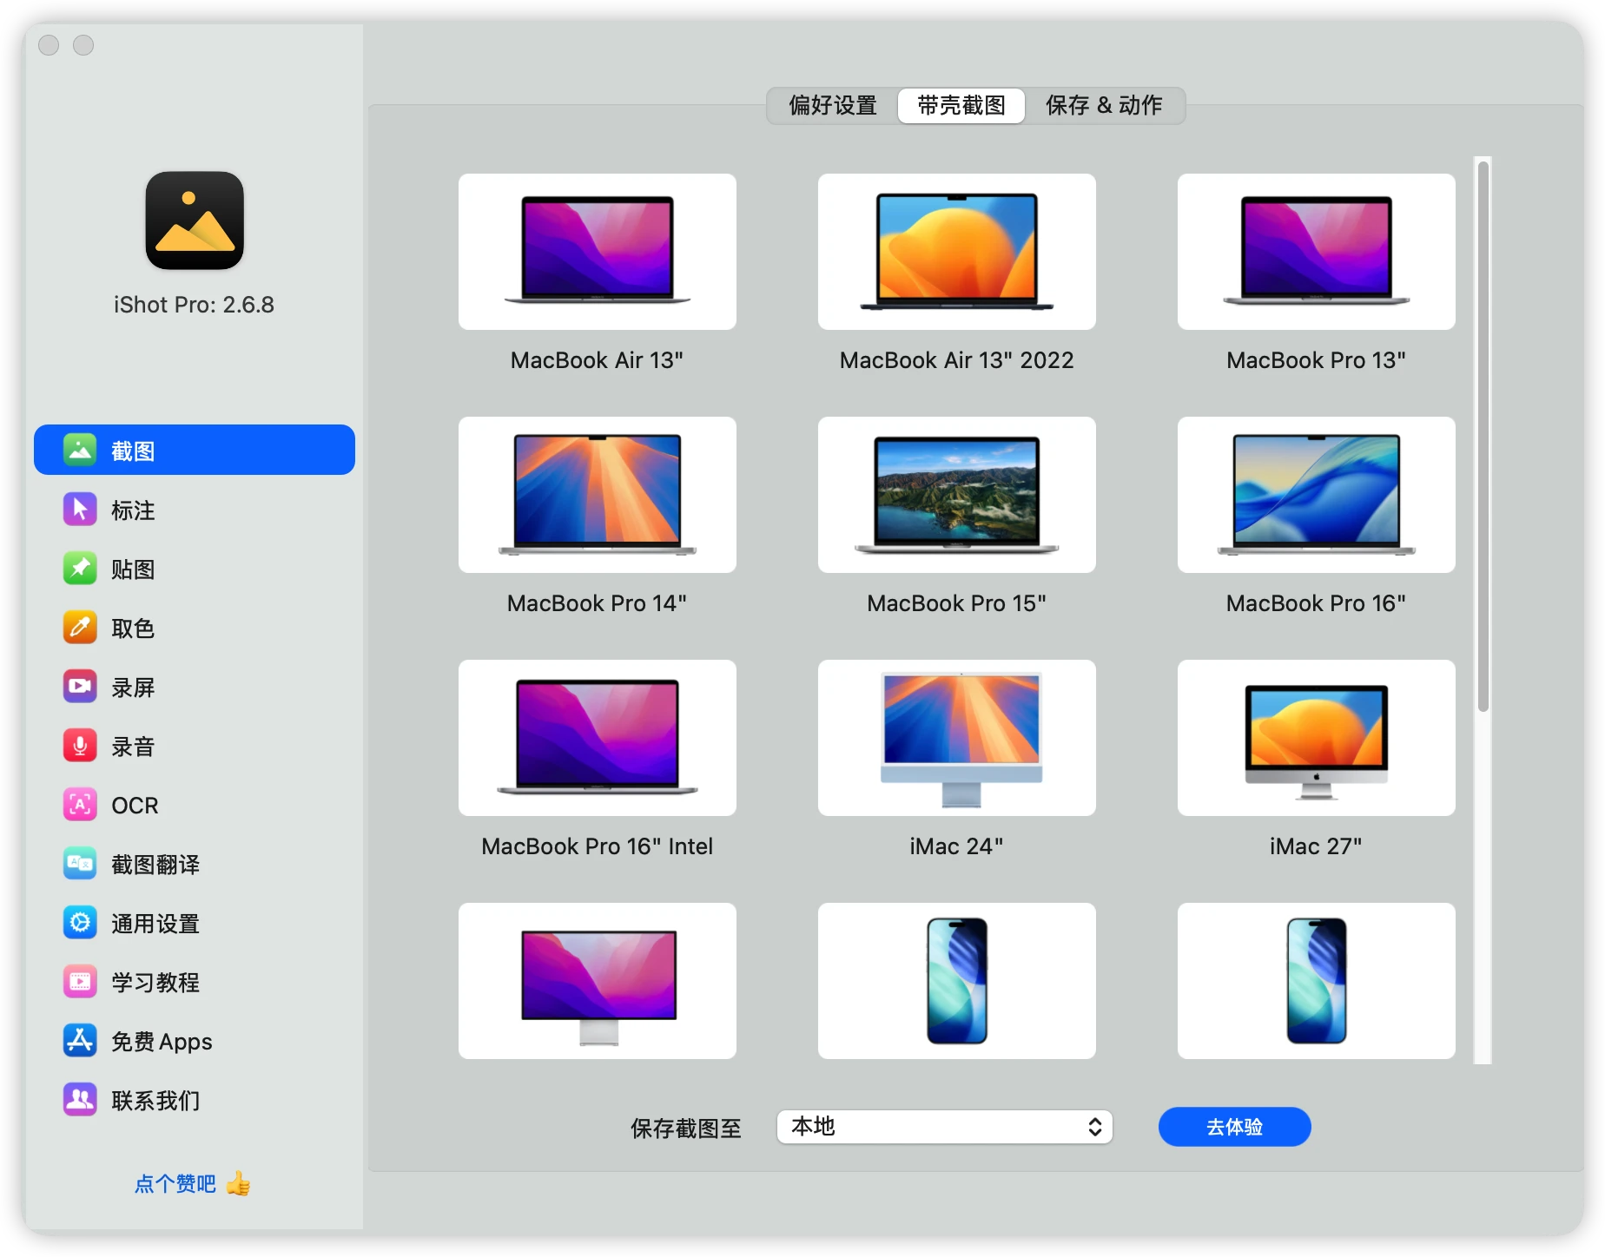This screenshot has height=1257, width=1605.
Task: Choose the MacBook Pro 16" Intel frame
Action: 598,738
